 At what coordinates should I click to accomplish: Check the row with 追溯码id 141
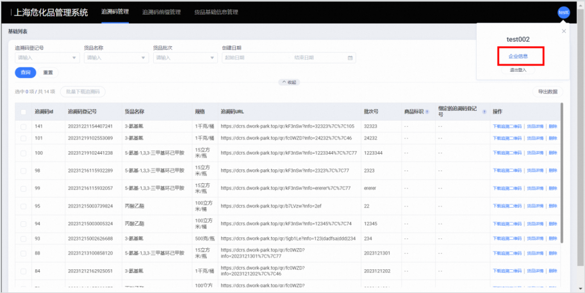[24, 126]
